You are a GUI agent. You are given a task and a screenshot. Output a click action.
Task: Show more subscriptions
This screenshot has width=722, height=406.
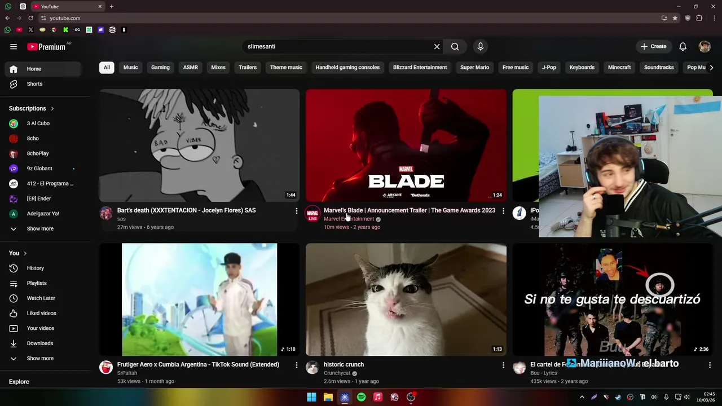(x=43, y=229)
